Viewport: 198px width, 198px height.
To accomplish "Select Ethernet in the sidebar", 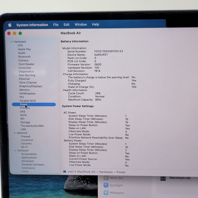I will (24, 79).
